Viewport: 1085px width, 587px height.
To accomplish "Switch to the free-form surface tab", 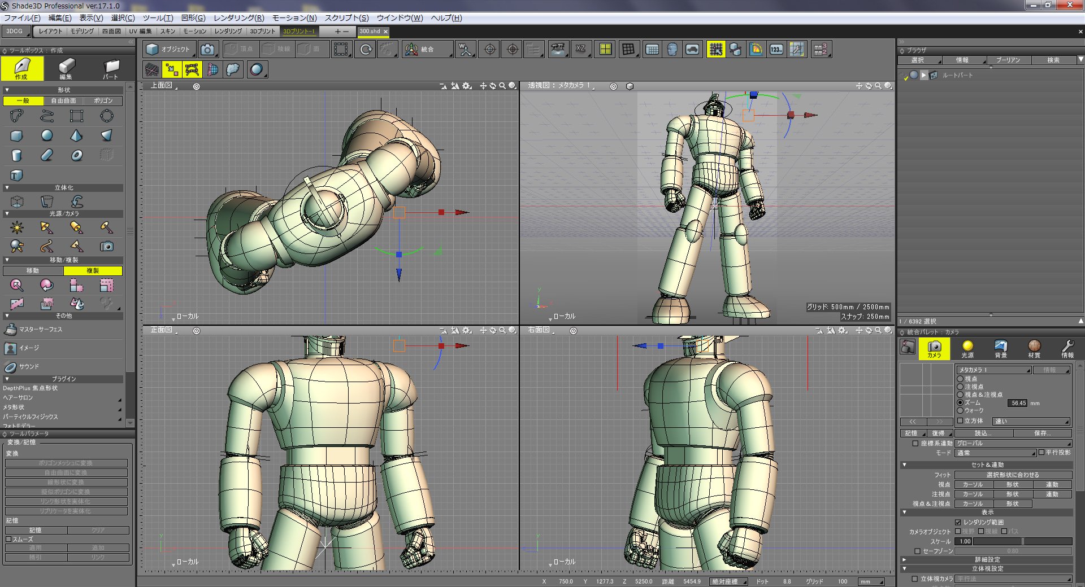I will pos(63,100).
